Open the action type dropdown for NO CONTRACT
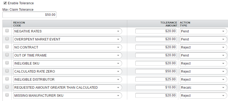Image resolution: width=228 pixels, height=101 pixels. pyautogui.click(x=203, y=47)
